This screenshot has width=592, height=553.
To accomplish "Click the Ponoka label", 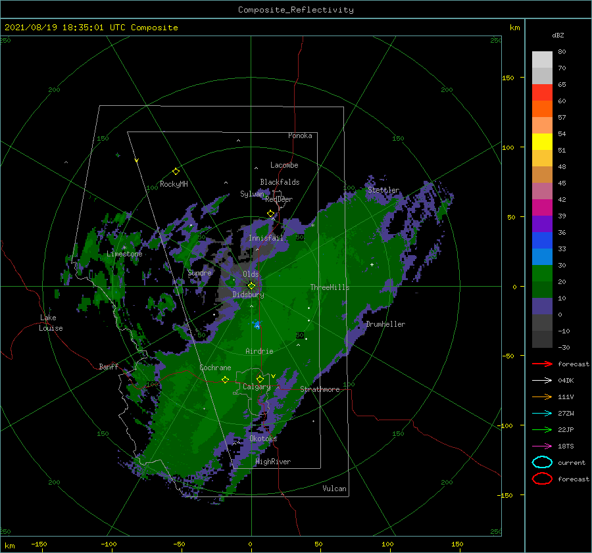I will tap(300, 135).
